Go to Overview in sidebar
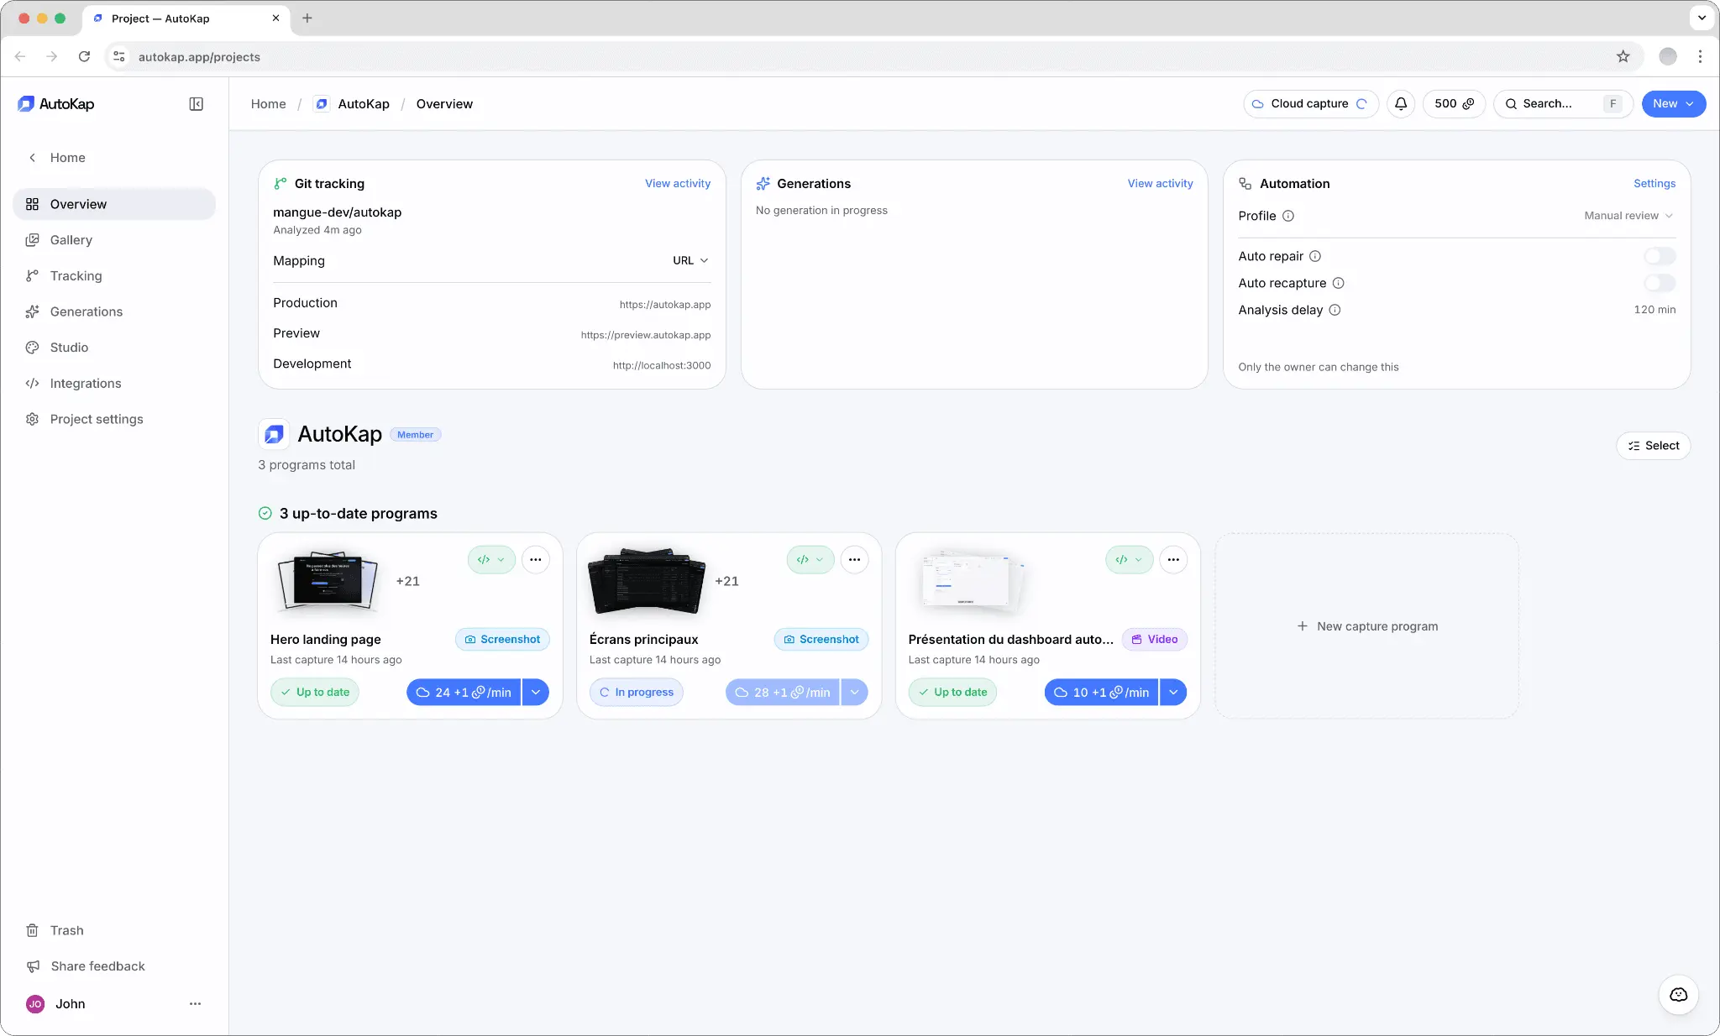Image resolution: width=1720 pixels, height=1036 pixels. 114,204
